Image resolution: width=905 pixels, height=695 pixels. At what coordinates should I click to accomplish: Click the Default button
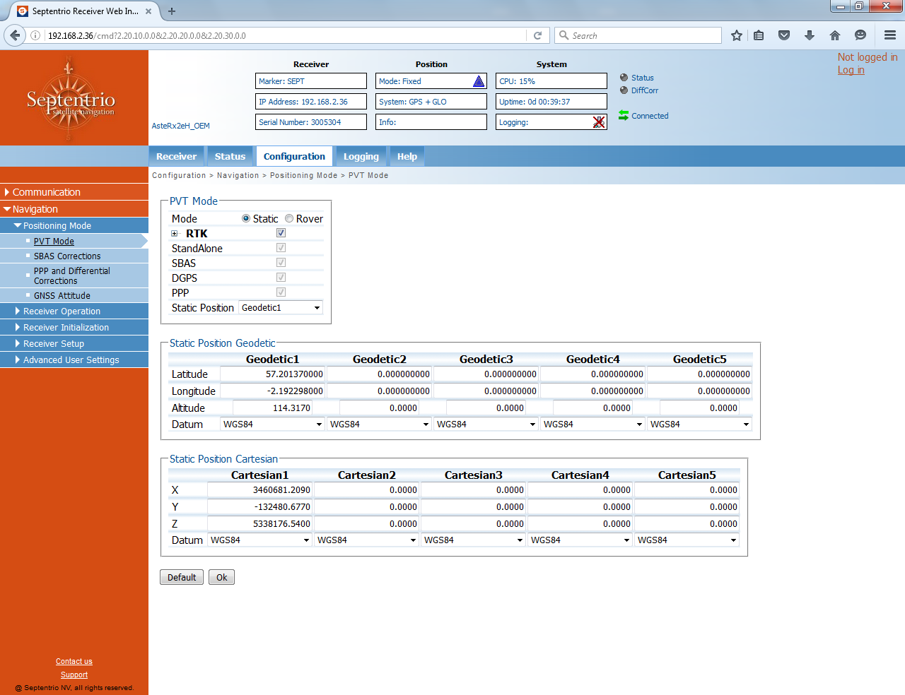point(182,577)
